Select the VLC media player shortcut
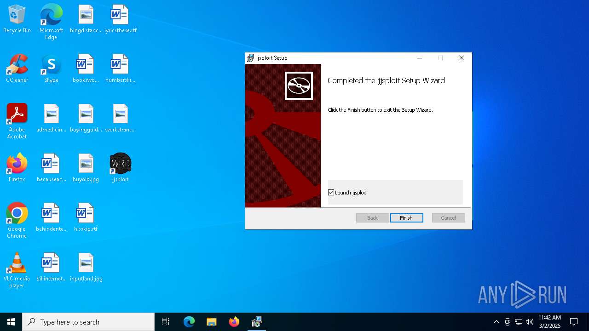Image resolution: width=589 pixels, height=331 pixels. click(17, 270)
